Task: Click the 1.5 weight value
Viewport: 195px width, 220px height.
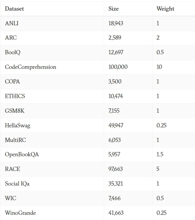Action: point(160,154)
